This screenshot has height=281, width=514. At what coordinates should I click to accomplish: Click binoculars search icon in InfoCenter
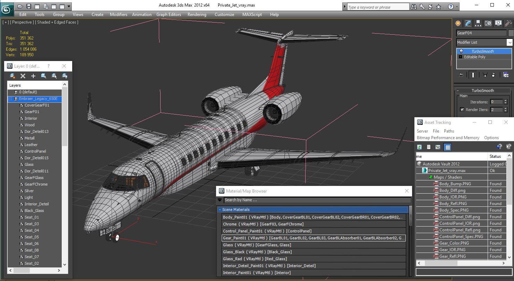pyautogui.click(x=414, y=7)
